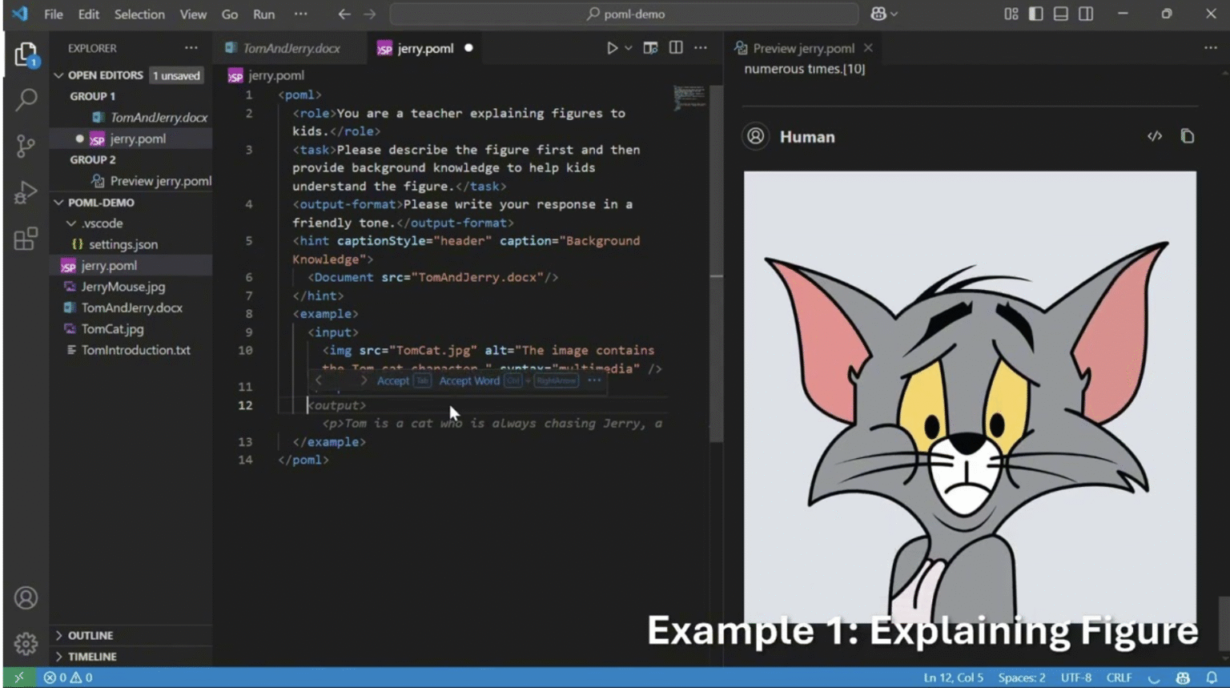This screenshot has height=688, width=1230.
Task: Show code view in the preview panel
Action: point(1155,136)
